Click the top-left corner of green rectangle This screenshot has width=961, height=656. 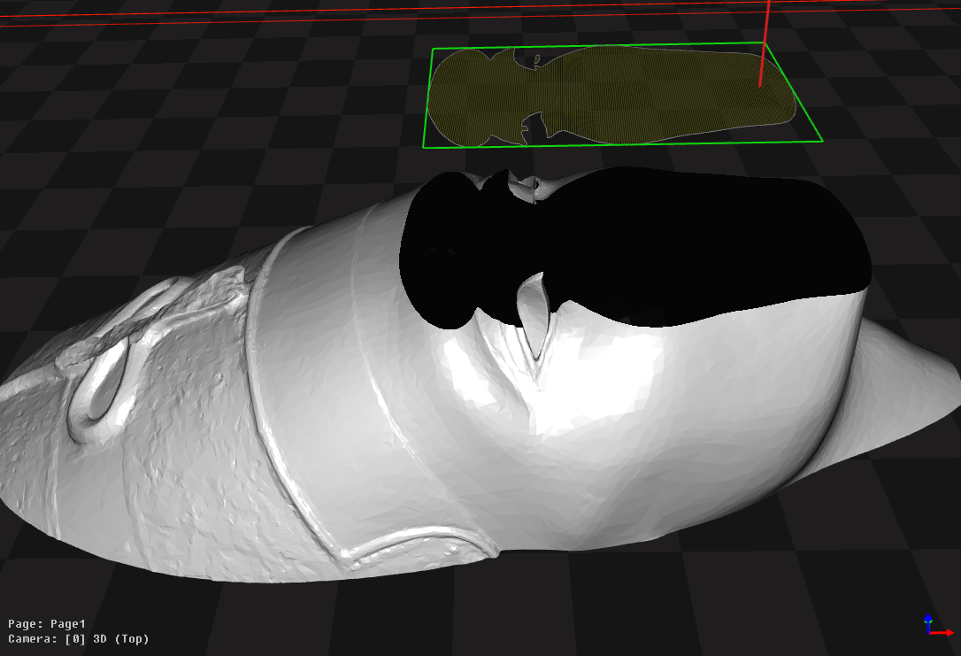(x=433, y=50)
